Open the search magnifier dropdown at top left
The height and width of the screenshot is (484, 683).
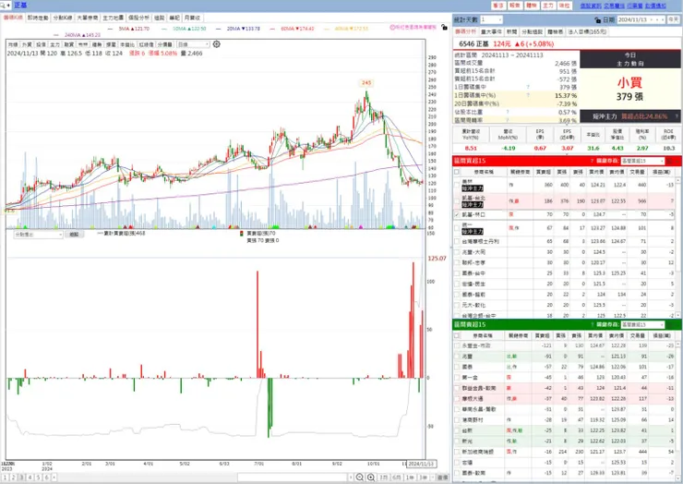6,6
